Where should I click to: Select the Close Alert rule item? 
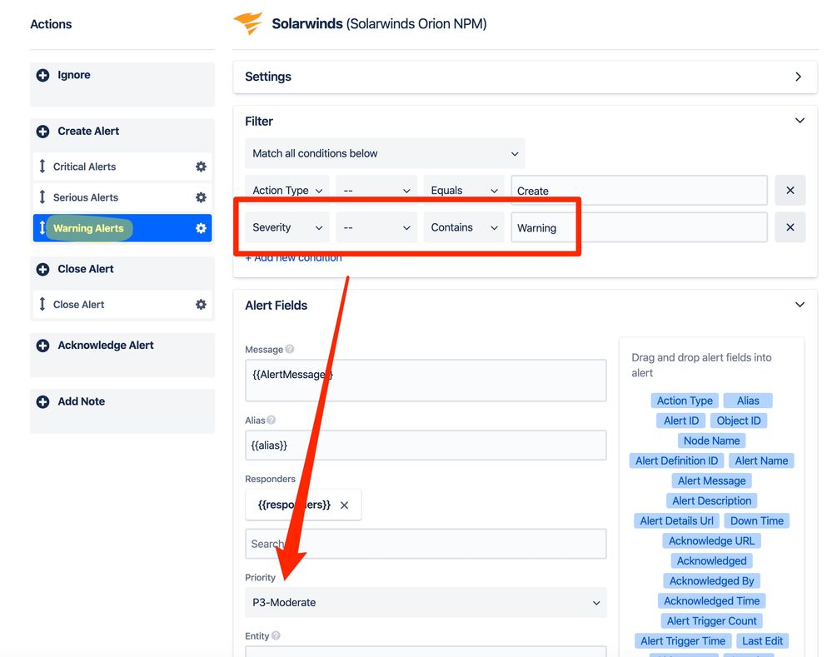[x=122, y=305]
